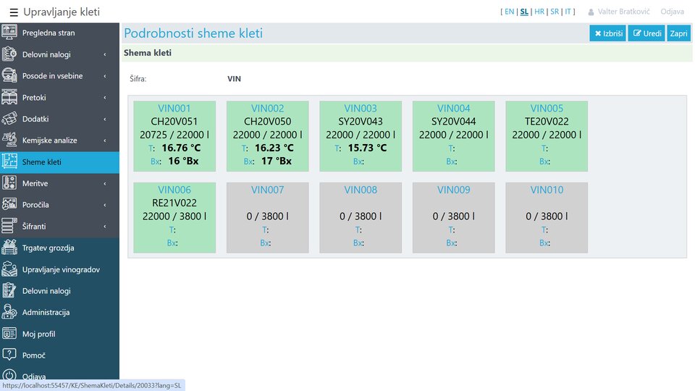Screen dimensions: 695x391
Task: Click the Upravljanje vinogradov icon
Action: (x=9, y=269)
